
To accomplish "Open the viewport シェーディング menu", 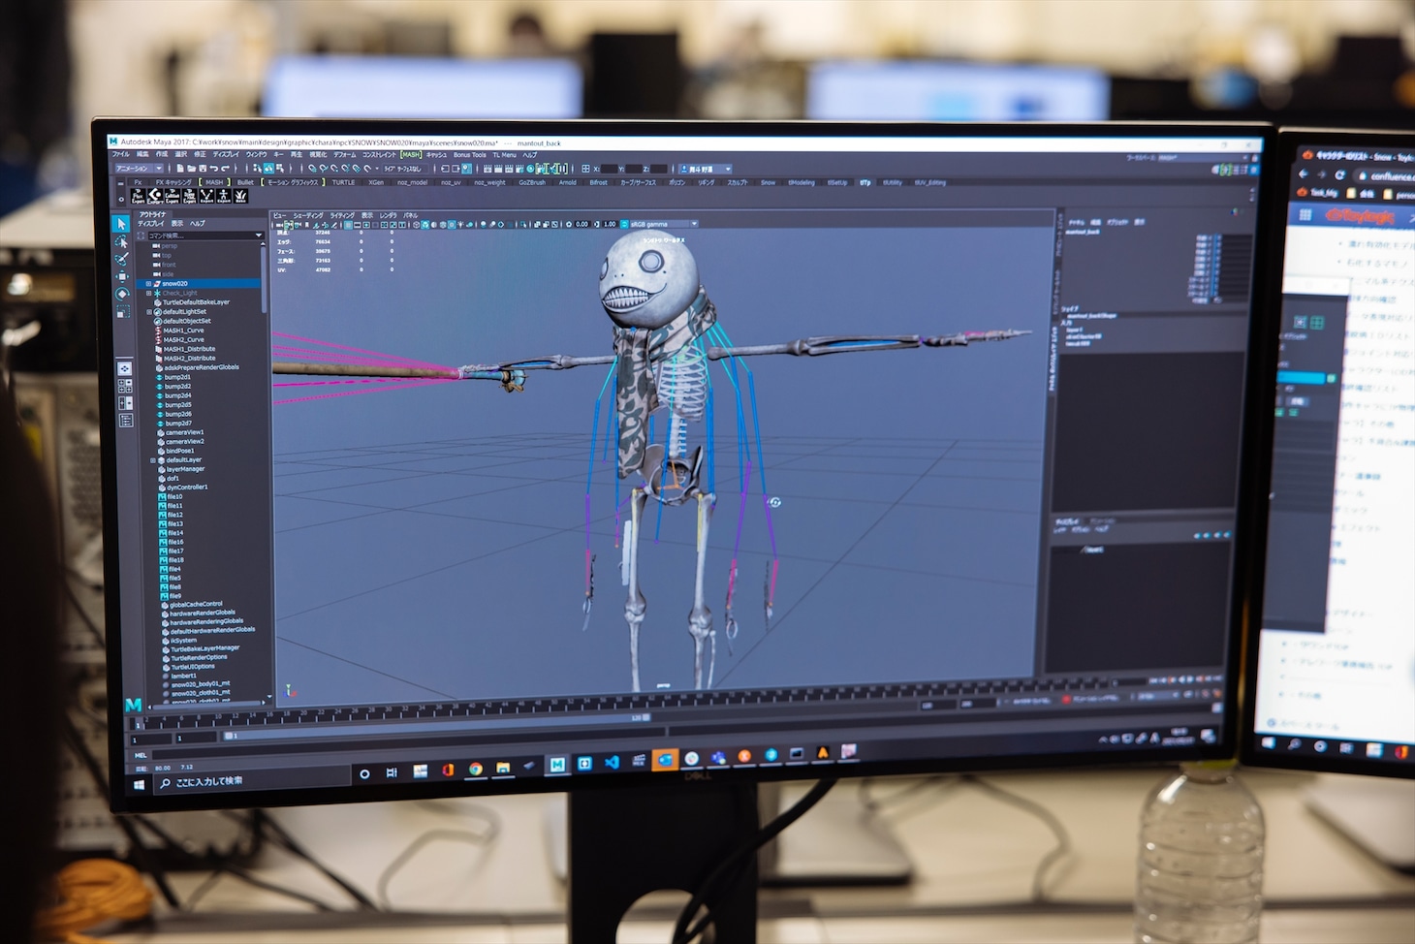I will (307, 215).
